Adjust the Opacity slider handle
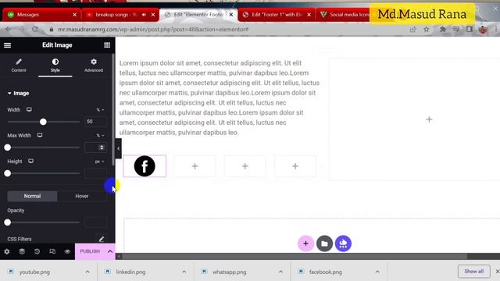Viewport: 500px width, 281px height. click(8, 222)
